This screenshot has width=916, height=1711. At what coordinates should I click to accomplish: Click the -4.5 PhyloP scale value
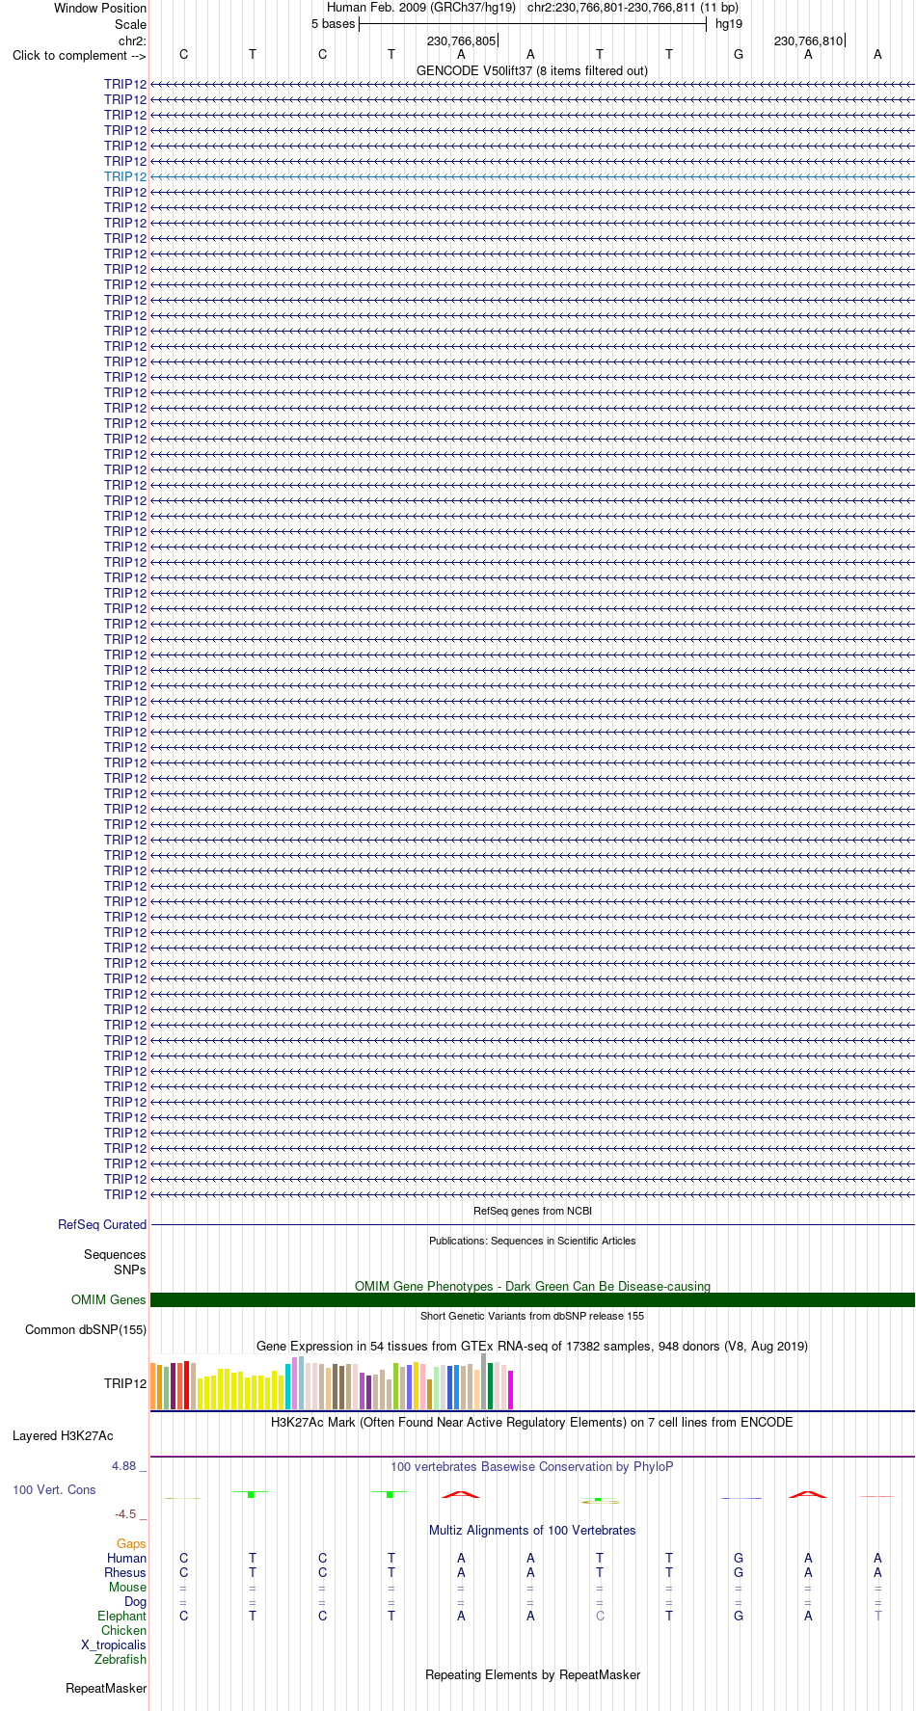tap(125, 1513)
